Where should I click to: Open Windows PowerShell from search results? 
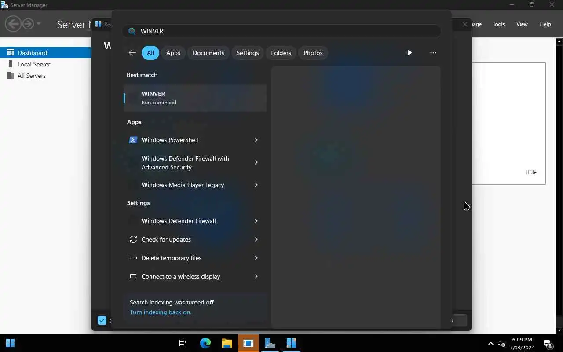tap(188, 140)
